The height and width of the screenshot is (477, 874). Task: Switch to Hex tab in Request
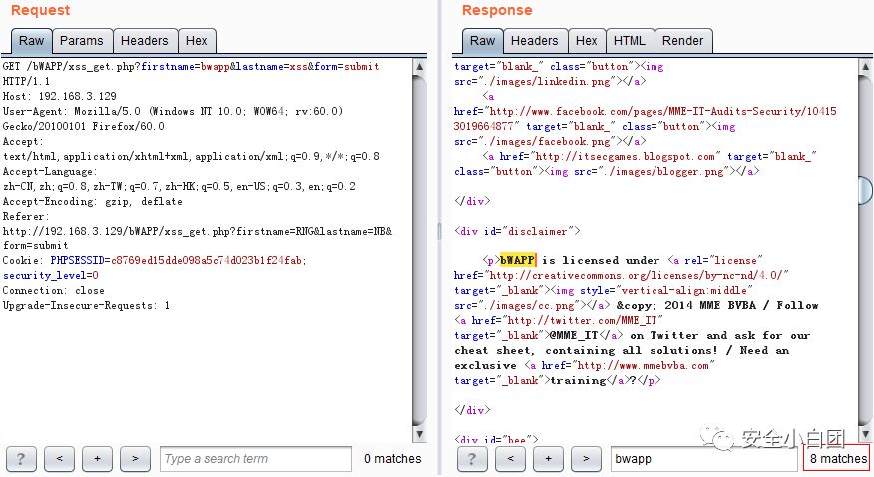(197, 41)
